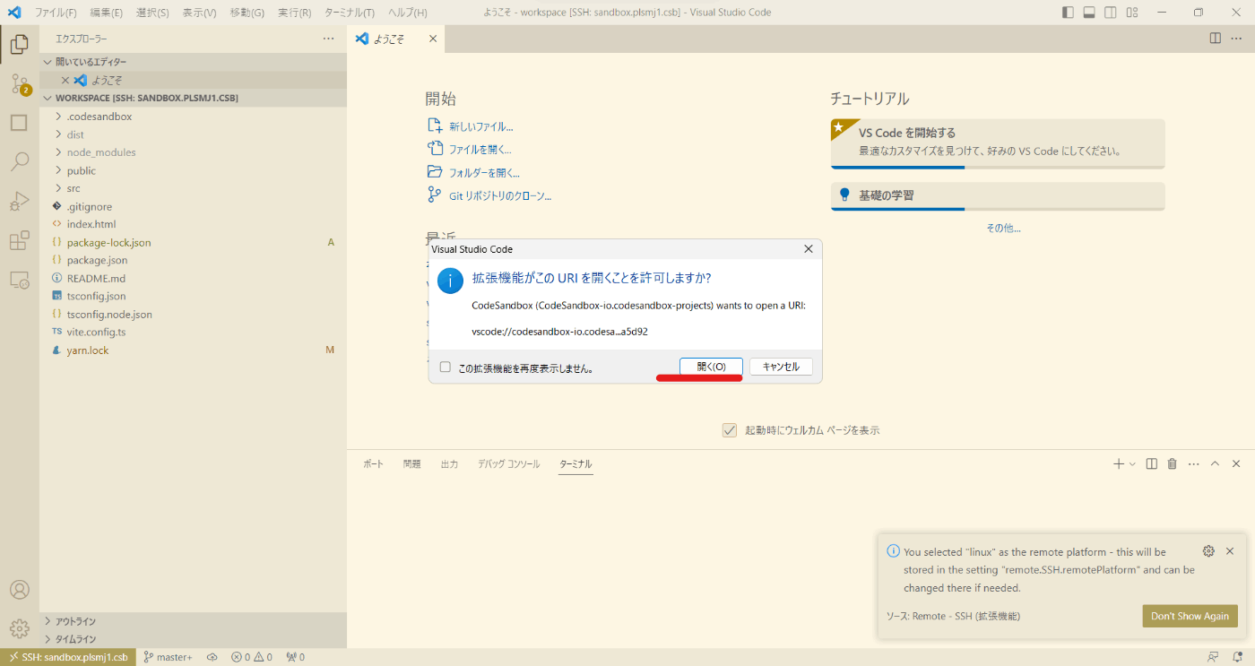Check この拡張機能を再度表示しません checkbox
The image size is (1255, 666).
445,367
